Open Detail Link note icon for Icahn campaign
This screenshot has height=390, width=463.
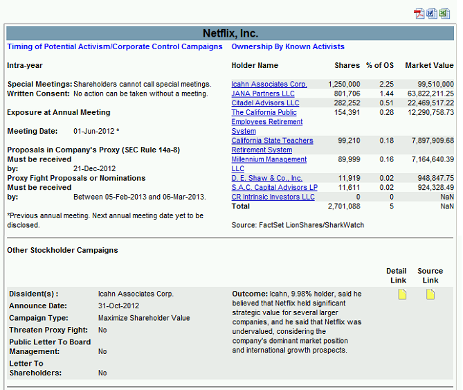(402, 294)
